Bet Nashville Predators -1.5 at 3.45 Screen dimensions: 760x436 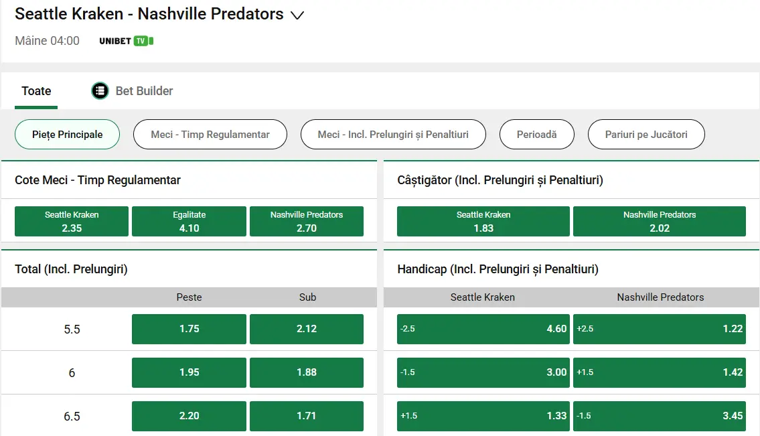point(660,416)
